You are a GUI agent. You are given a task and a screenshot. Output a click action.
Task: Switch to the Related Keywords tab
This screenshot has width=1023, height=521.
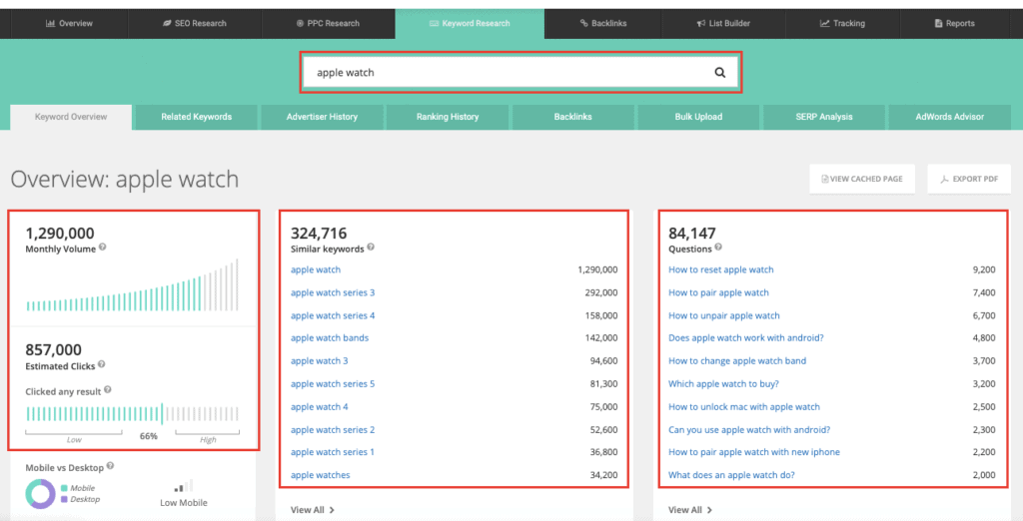(x=196, y=117)
